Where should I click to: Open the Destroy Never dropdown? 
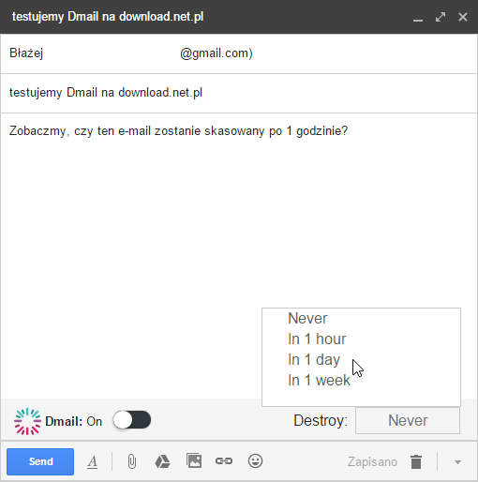tap(408, 420)
